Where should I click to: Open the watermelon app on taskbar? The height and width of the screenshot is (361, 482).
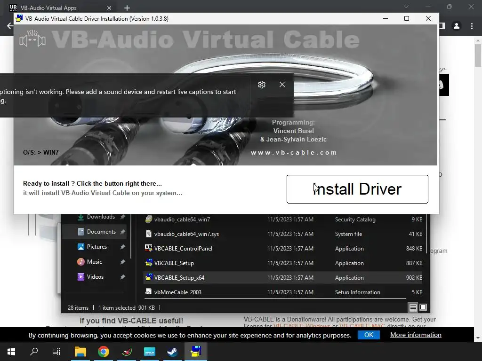[x=127, y=352]
